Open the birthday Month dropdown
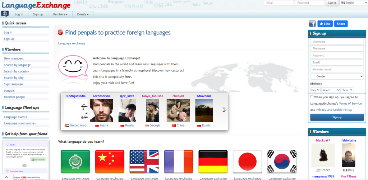Screen dimensions: 368x180 331,90
